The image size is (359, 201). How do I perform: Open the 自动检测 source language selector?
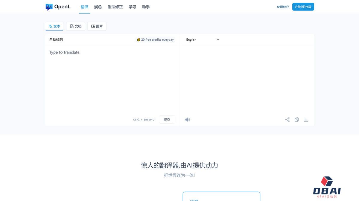tap(56, 39)
